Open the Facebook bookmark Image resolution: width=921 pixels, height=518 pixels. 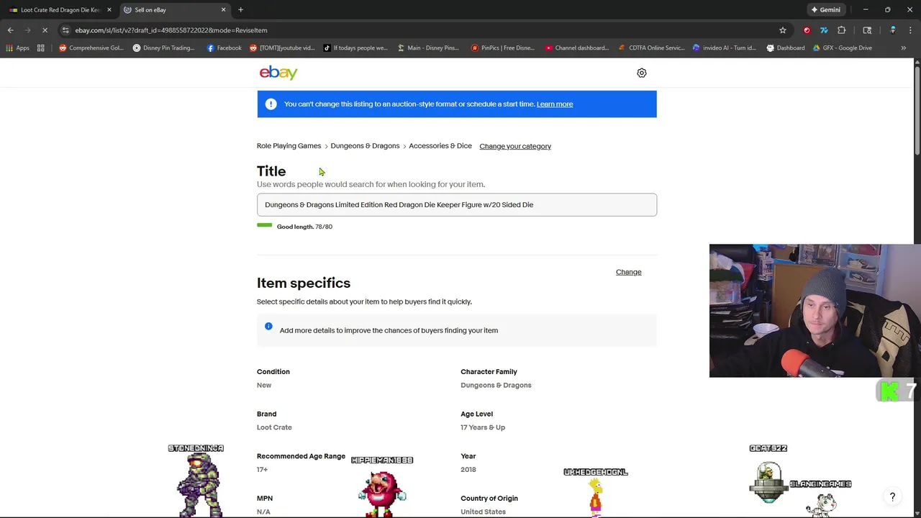coord(224,48)
